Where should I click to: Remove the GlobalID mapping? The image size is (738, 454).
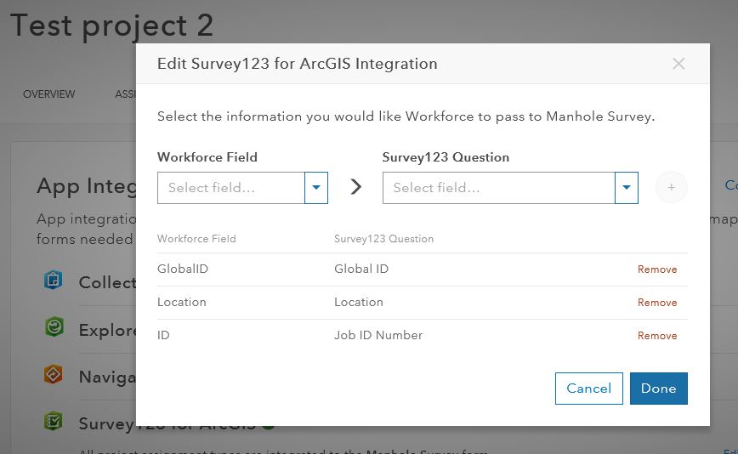click(657, 270)
